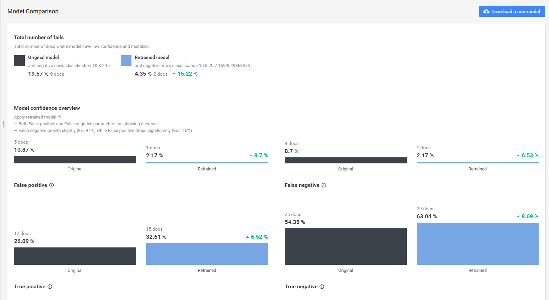549x300 pixels.
Task: Click the 6.52 % increase arrow indicator
Action: [x=257, y=237]
